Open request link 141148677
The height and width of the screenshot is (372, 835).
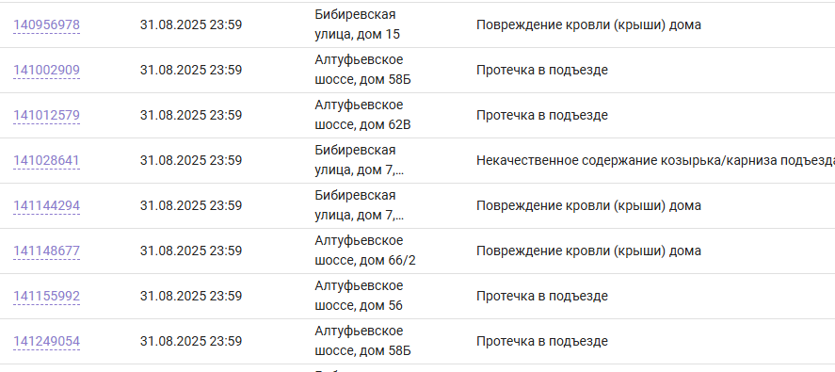point(46,251)
